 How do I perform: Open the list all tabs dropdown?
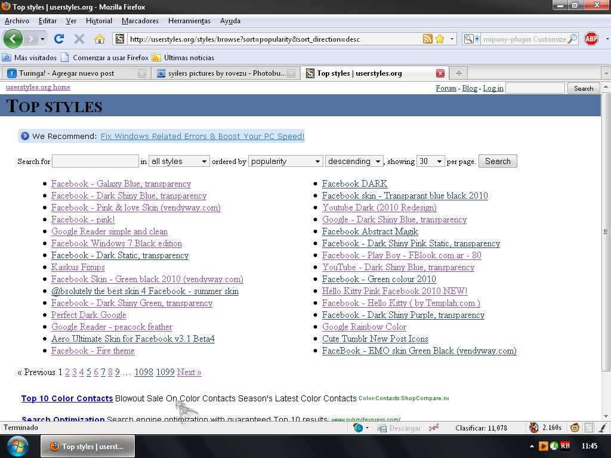pos(606,73)
